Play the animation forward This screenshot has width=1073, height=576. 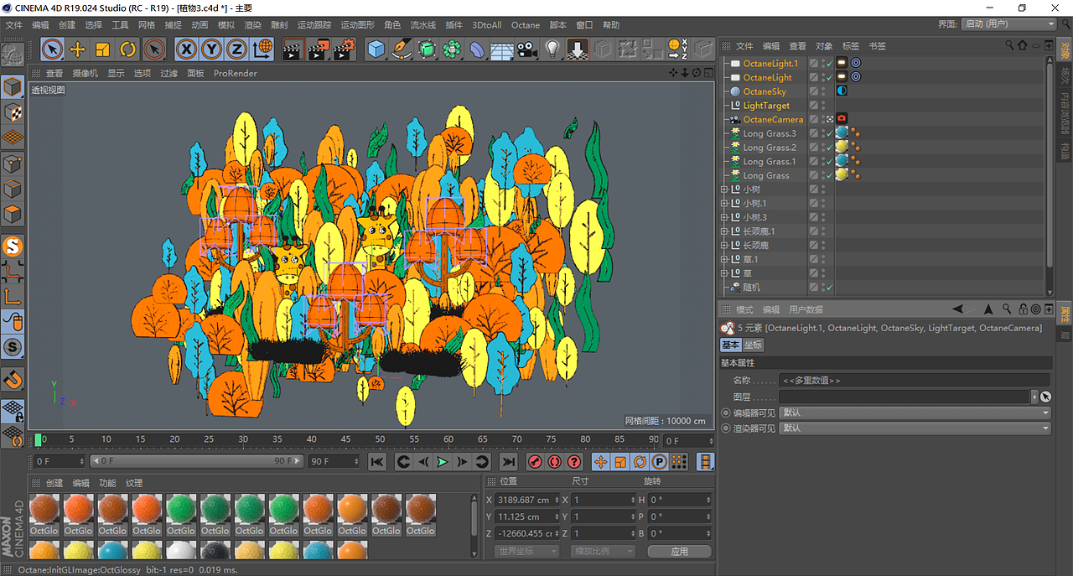click(443, 462)
